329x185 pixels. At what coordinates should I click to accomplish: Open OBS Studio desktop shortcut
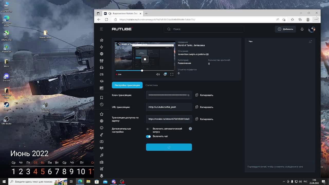pyautogui.click(x=6, y=120)
